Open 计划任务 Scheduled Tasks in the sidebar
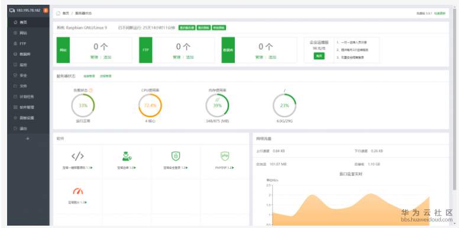This screenshot has height=228, width=459. [x=28, y=97]
